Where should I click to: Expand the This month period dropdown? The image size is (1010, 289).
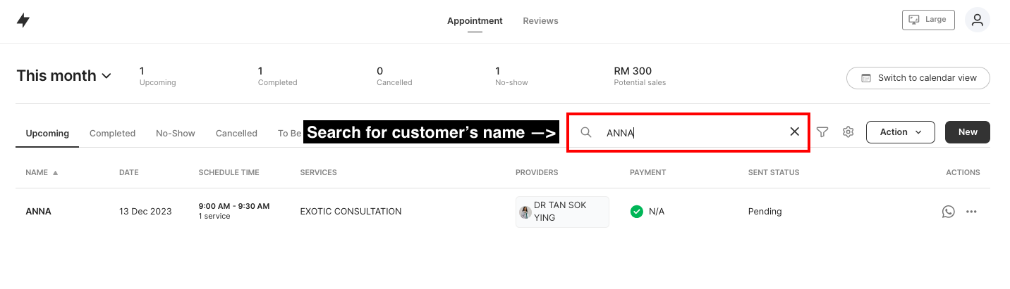point(64,75)
